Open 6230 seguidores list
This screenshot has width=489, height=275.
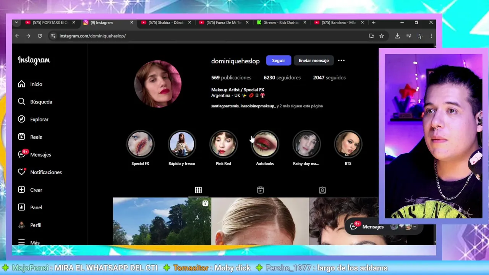282,78
